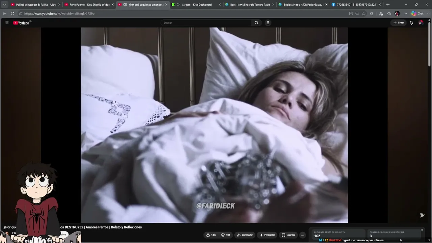Open a new browser tab
The width and height of the screenshot is (432, 243).
[388, 5]
